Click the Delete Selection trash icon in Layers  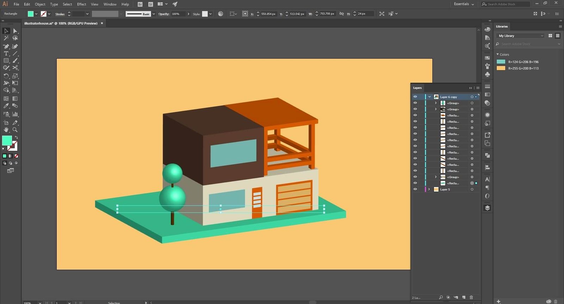click(471, 297)
